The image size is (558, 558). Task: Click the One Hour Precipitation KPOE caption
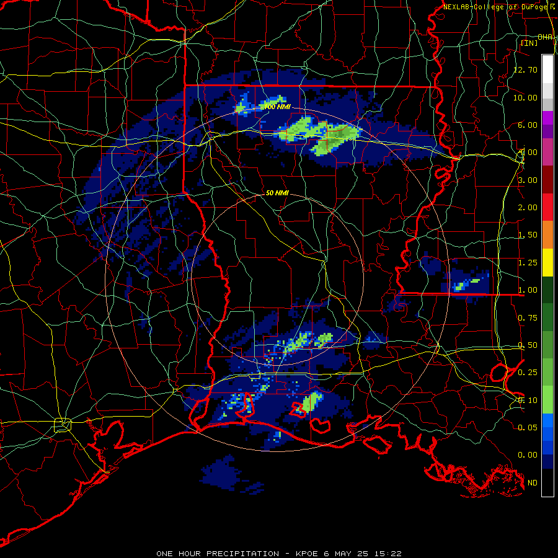point(279,554)
